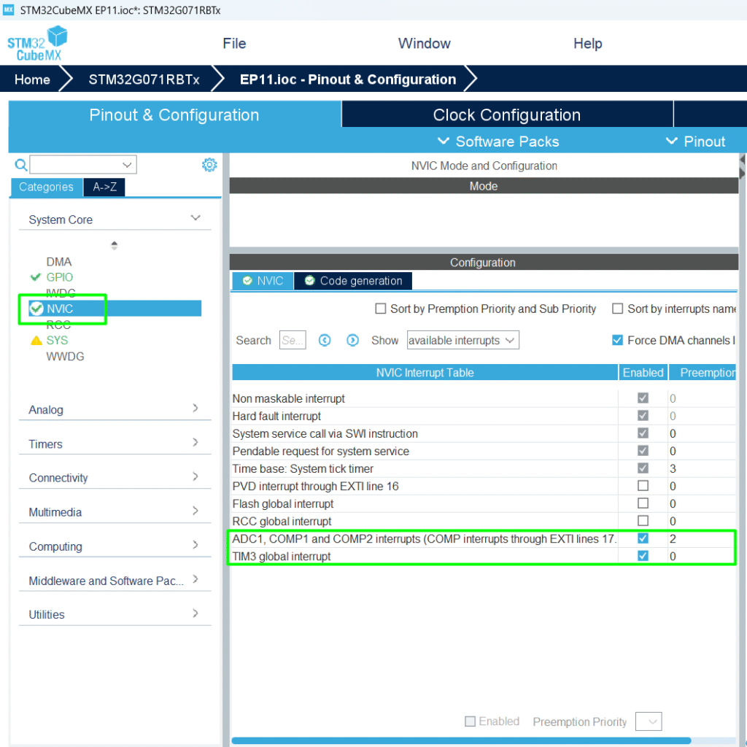
Task: Click the magnifier search icon in left panel
Action: 21,165
